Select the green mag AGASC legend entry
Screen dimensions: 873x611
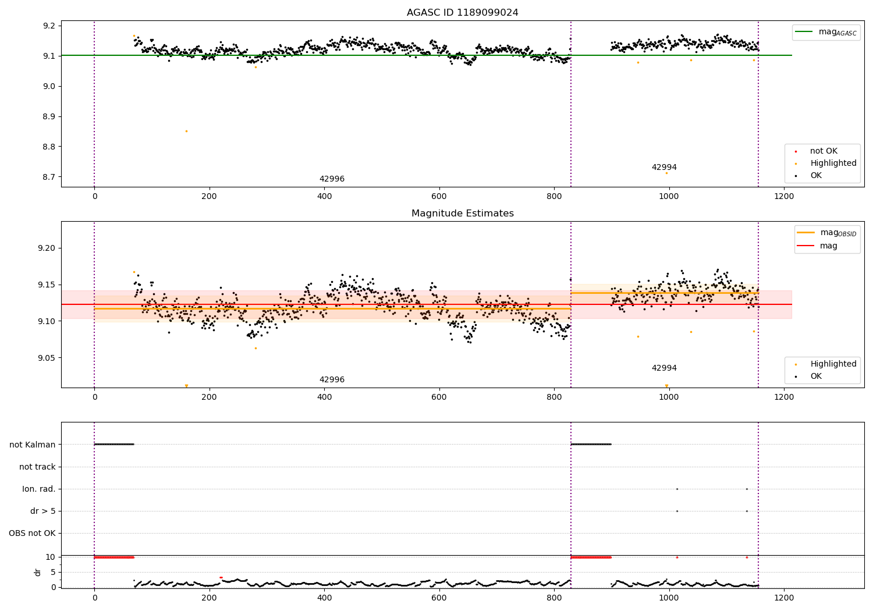(826, 32)
